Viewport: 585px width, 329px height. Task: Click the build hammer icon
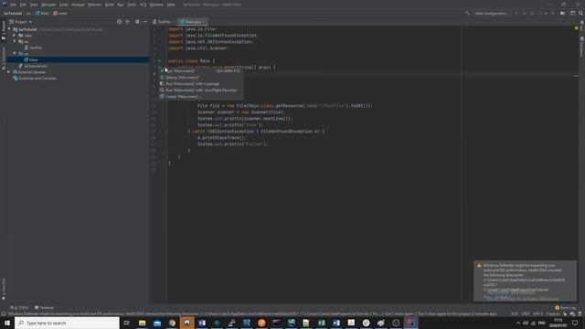467,13
